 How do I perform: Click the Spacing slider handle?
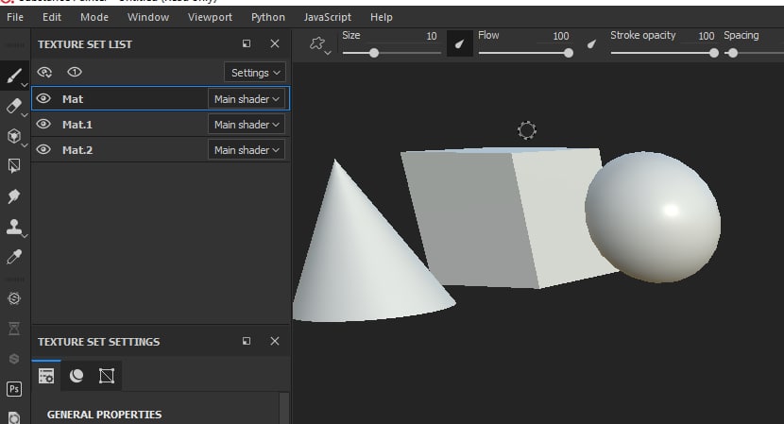click(732, 53)
